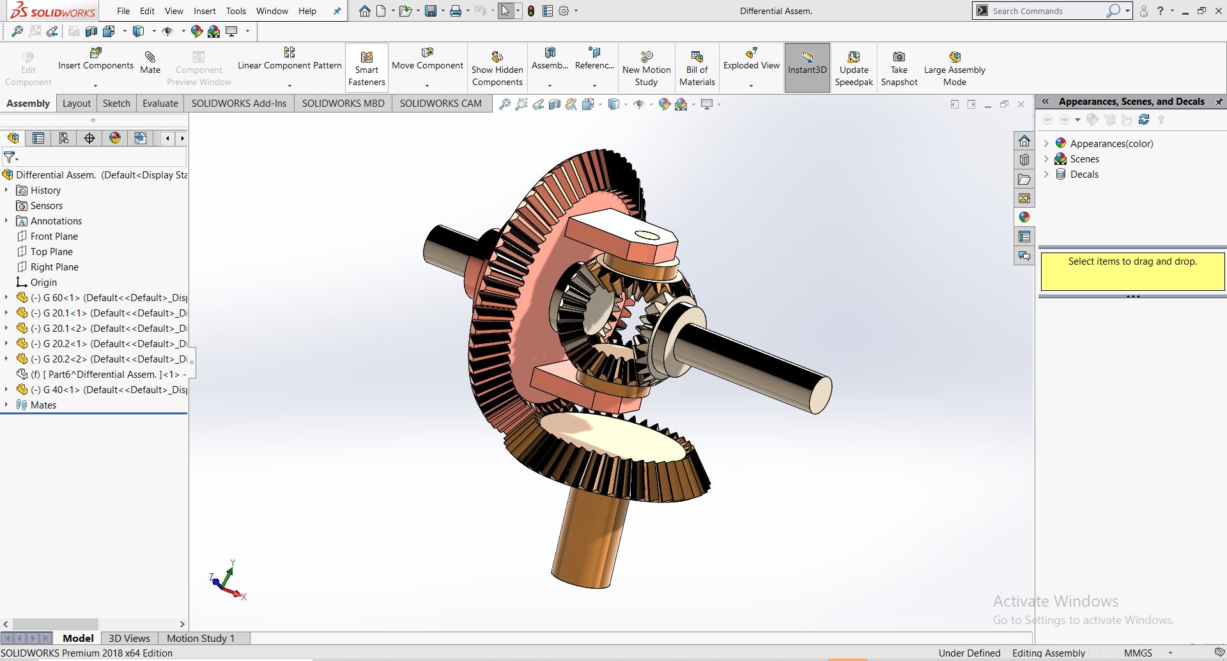Launch Smart Fasteners

coord(367,68)
